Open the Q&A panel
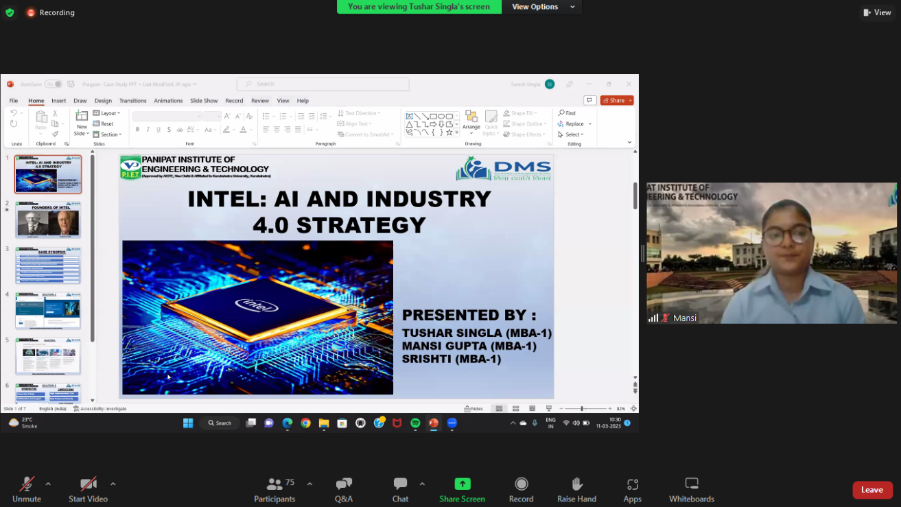The height and width of the screenshot is (507, 901). tap(344, 489)
